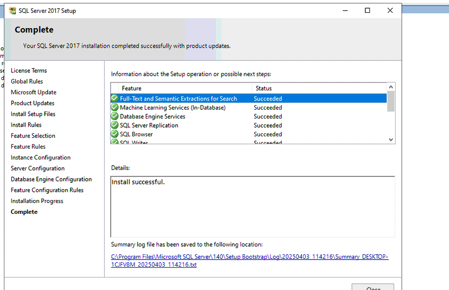
Task: Click Succeeded status for SQL Server Replication
Action: click(x=268, y=125)
